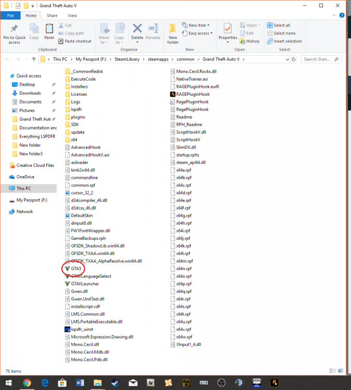
Task: Open the Open button's dropdown arrow
Action: tap(260, 25)
